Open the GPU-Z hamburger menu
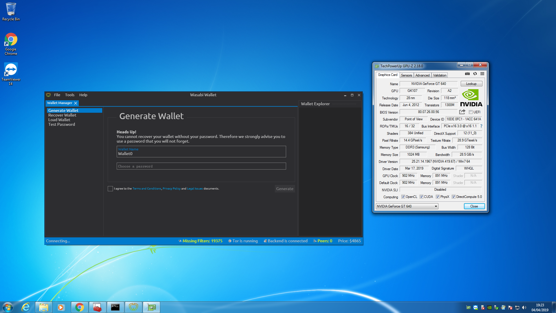Image resolution: width=556 pixels, height=313 pixels. [482, 74]
